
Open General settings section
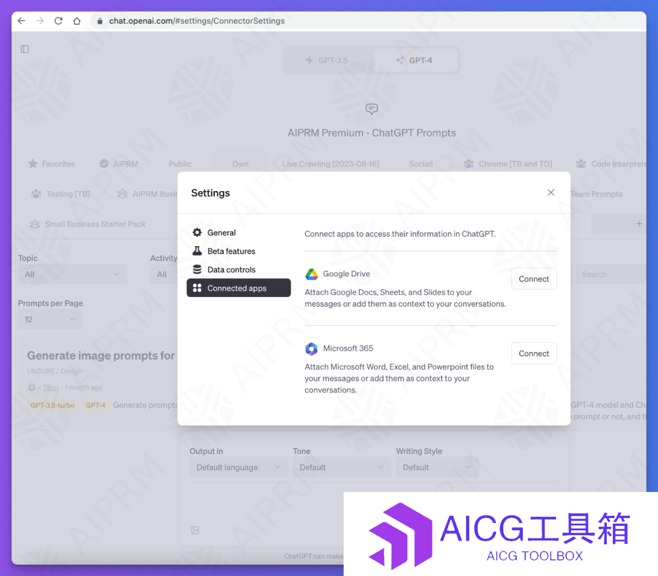click(x=238, y=233)
